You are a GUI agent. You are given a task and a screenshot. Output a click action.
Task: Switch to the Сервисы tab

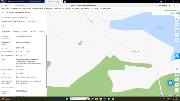point(16,31)
